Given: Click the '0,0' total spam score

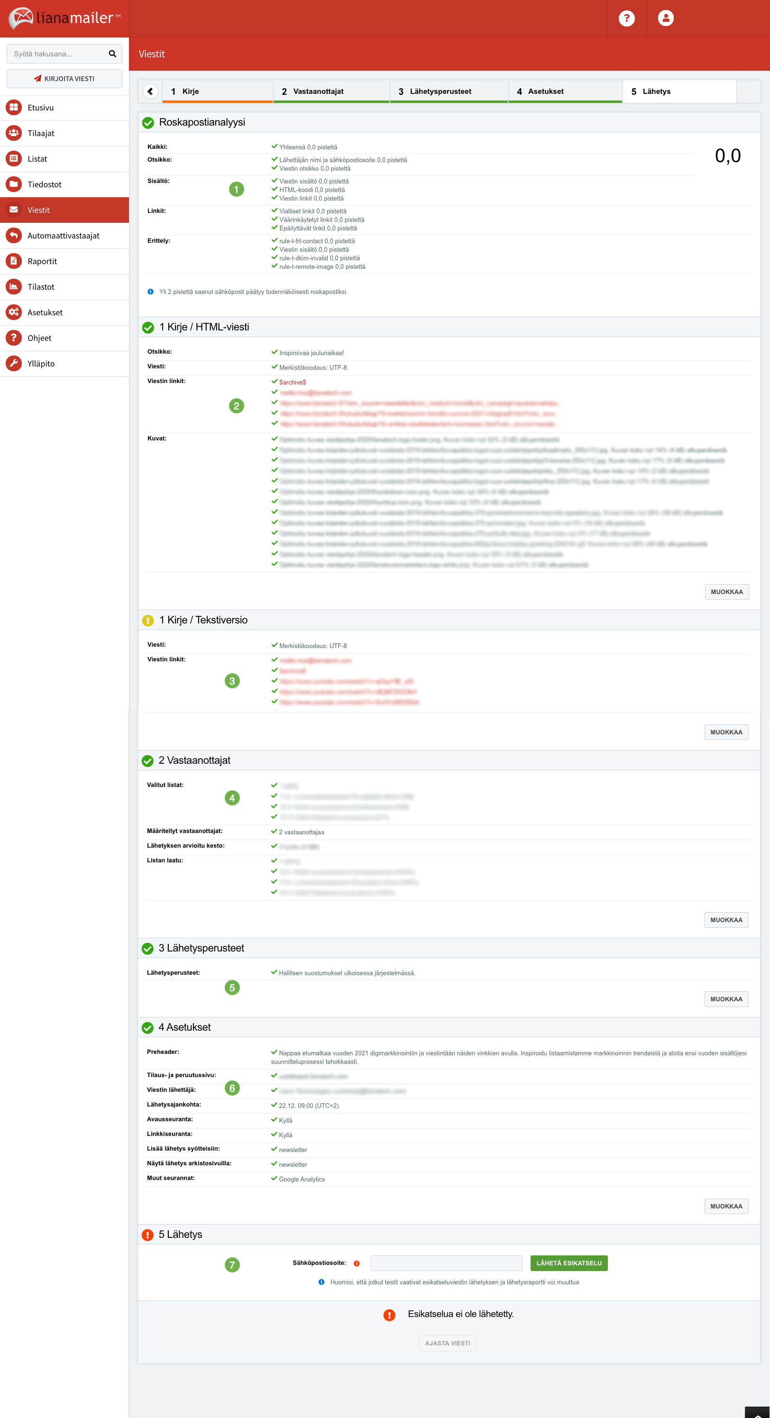Looking at the screenshot, I should point(728,156).
